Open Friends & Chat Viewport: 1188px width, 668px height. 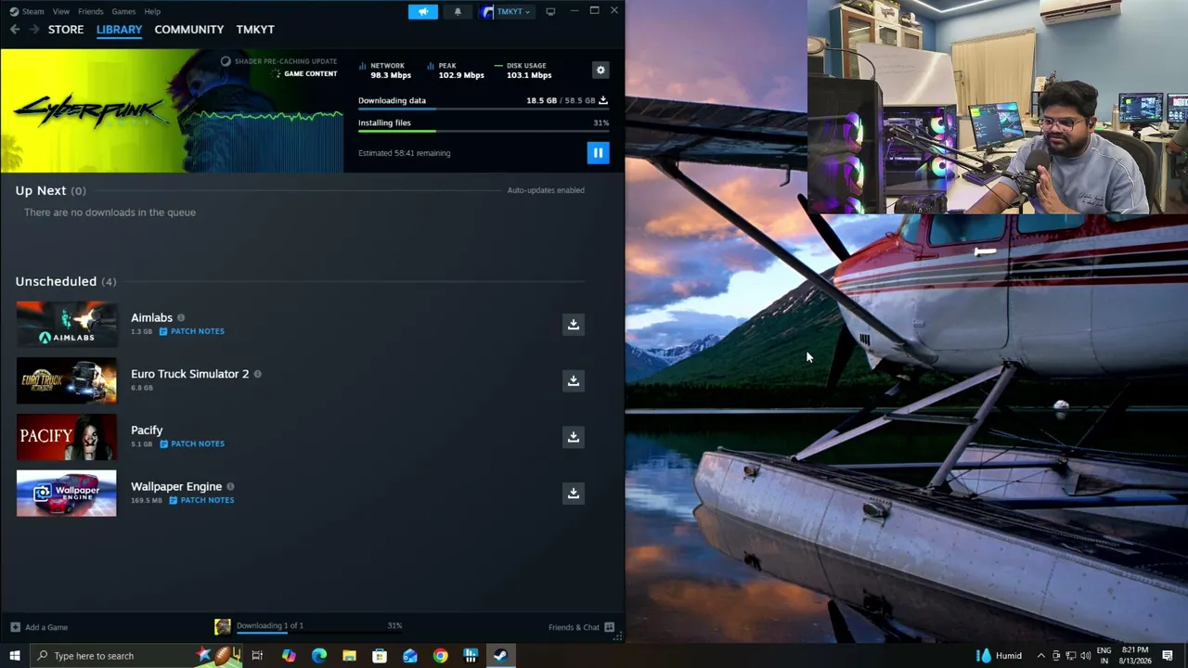582,627
